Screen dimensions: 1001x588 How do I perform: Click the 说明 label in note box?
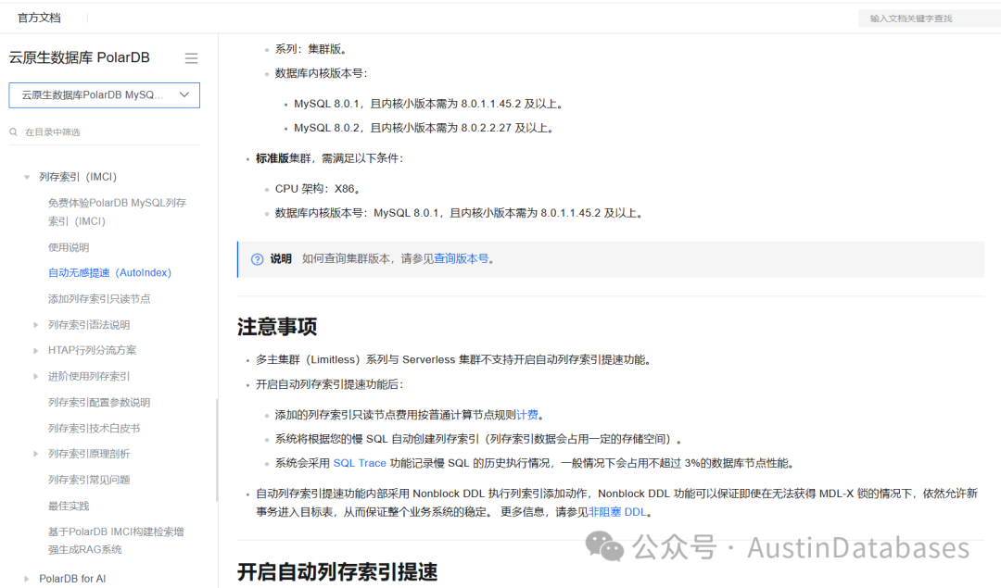tap(281, 258)
